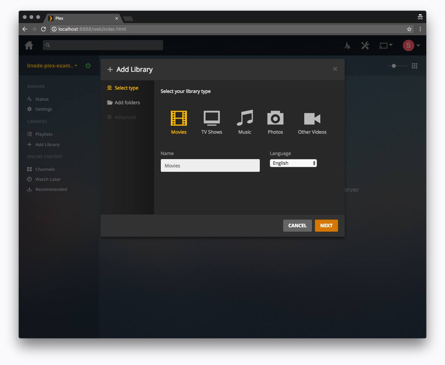Select the Select type step
The width and height of the screenshot is (445, 365).
pyautogui.click(x=126, y=87)
